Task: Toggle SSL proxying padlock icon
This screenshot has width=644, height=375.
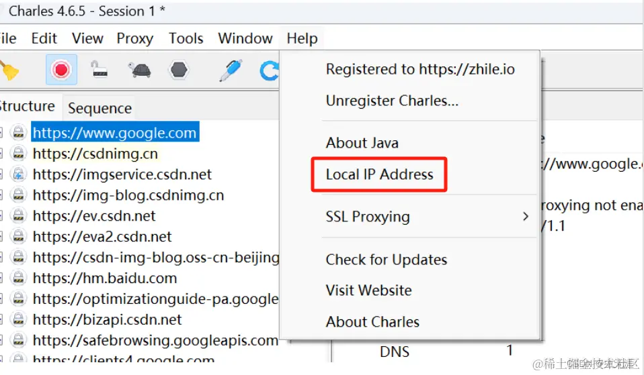Action: coord(99,69)
